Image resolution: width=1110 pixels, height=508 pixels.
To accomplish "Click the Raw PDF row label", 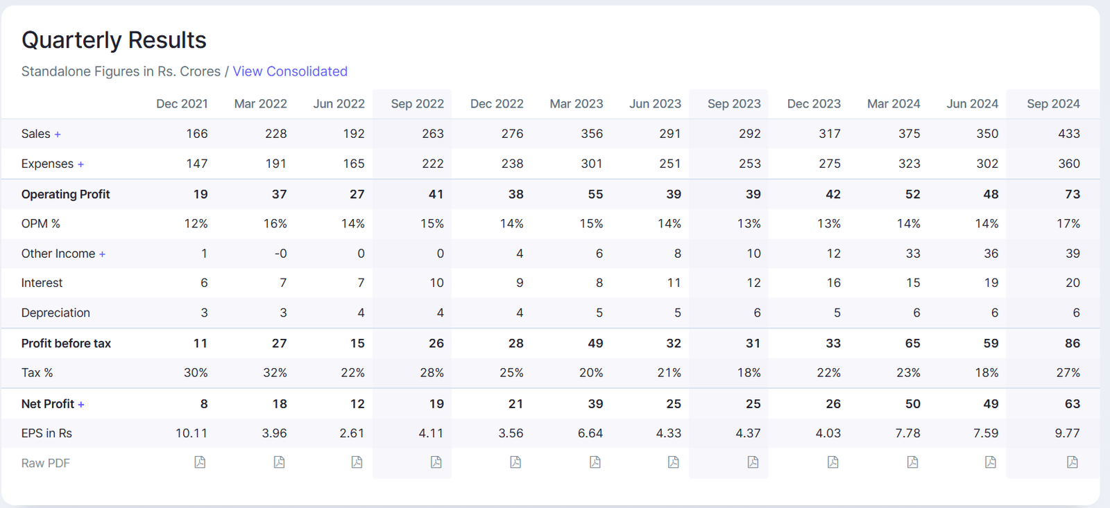I will (45, 463).
